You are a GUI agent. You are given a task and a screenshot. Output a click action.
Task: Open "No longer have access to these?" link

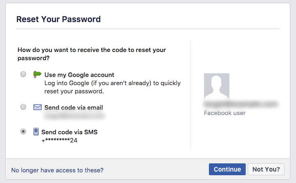click(57, 170)
